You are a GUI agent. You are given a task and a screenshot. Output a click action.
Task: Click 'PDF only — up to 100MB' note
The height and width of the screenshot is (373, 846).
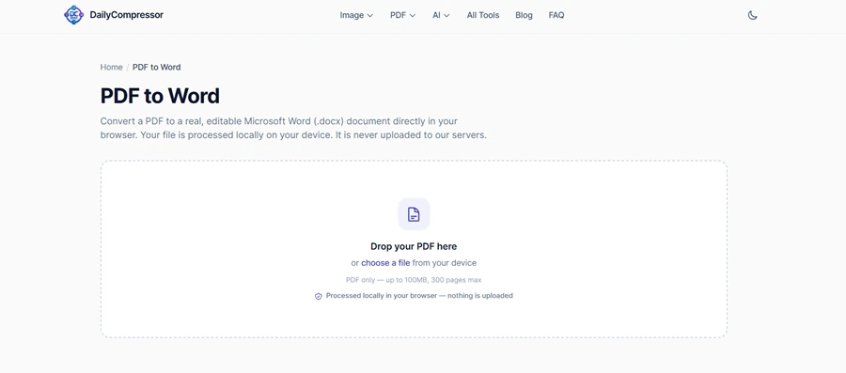click(414, 280)
